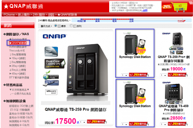
Task: Click the order processing progress bar
Action: coord(131,20)
